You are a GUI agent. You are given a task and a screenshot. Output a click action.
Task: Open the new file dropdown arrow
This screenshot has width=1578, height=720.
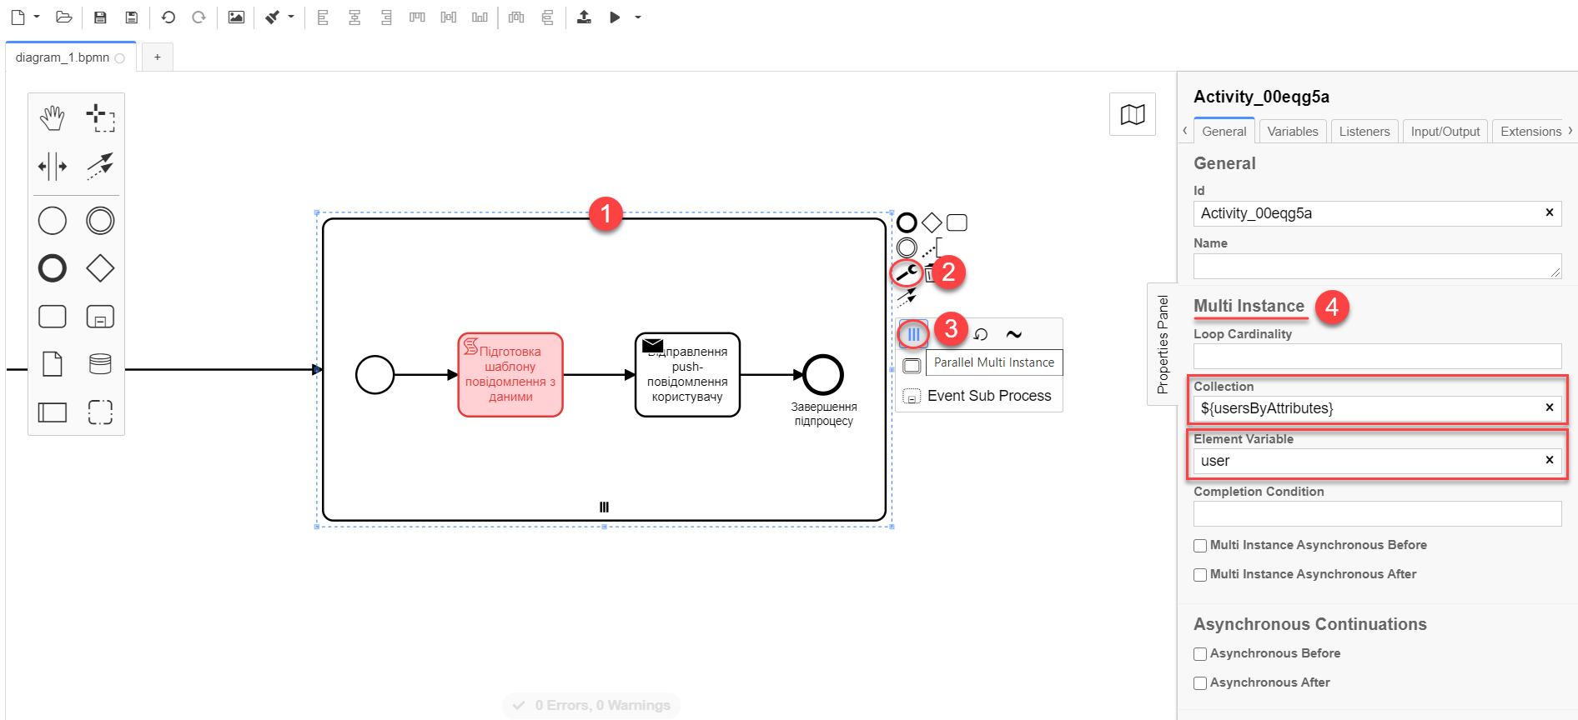[37, 17]
